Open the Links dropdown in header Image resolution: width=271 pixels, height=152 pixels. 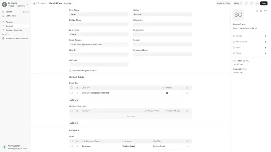pos(238,3)
